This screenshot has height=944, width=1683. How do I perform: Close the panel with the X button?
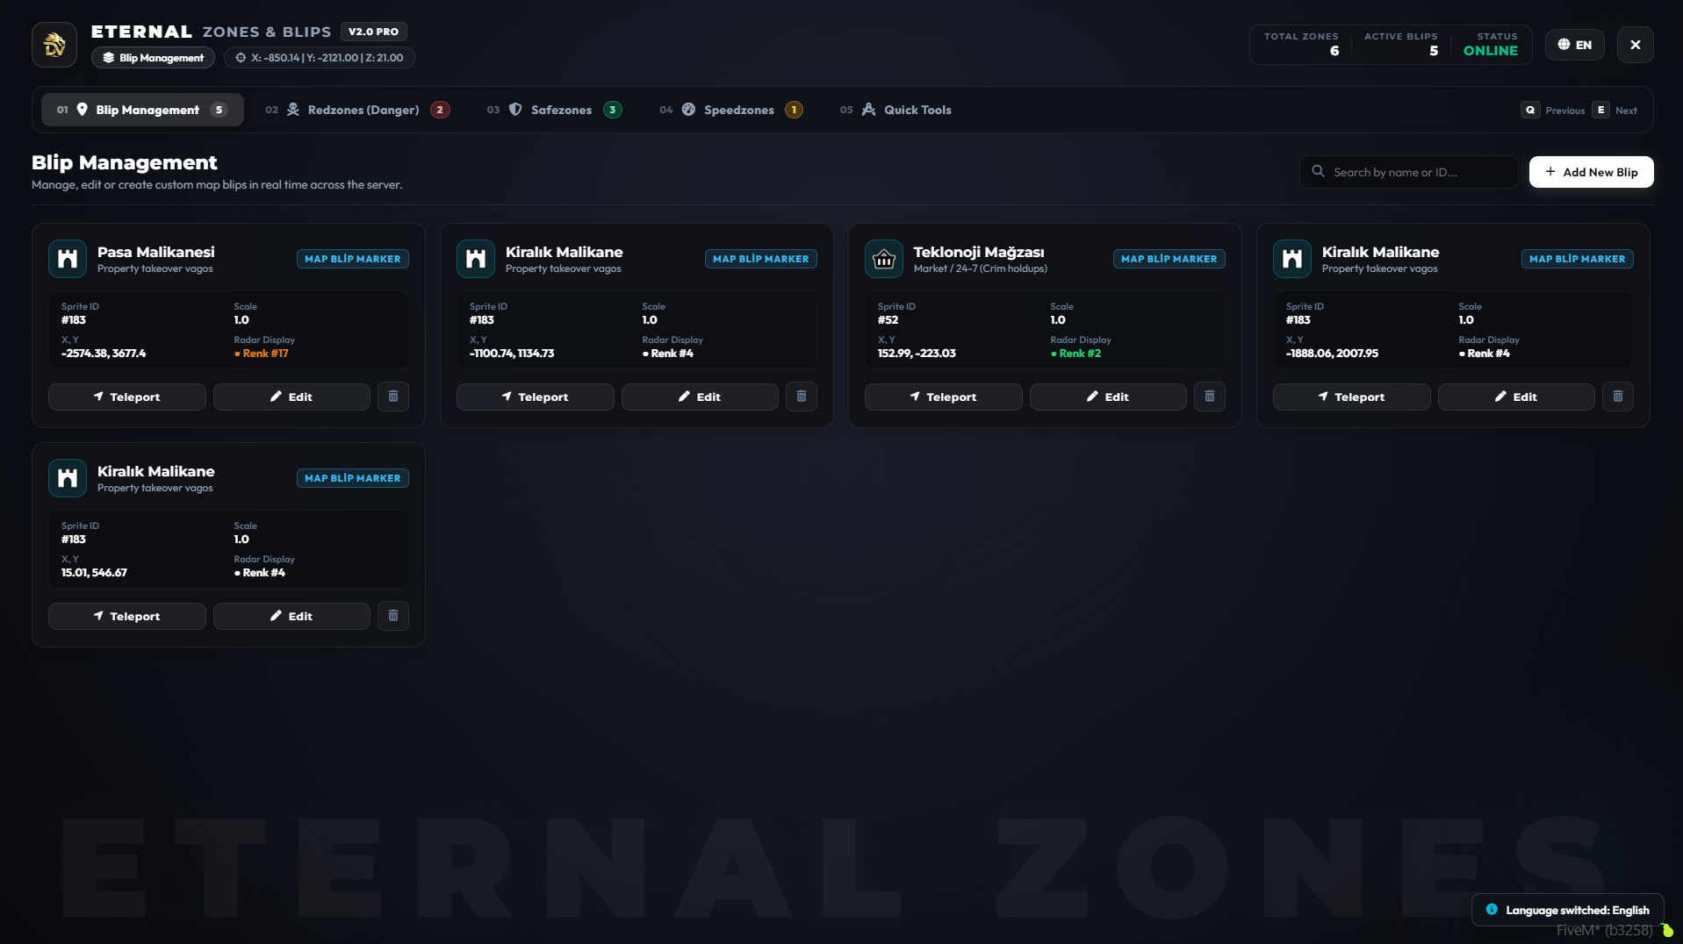click(1635, 45)
